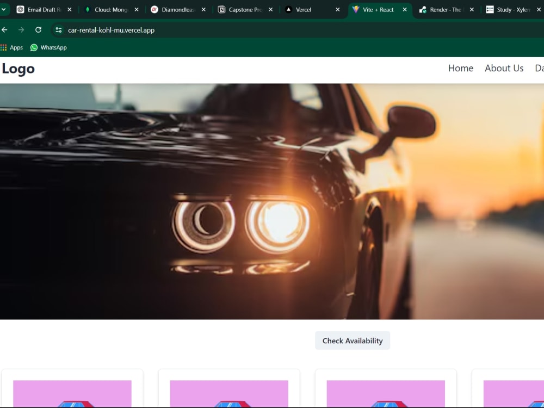Focus the address bar URL field
The image size is (544, 408).
click(x=298, y=30)
